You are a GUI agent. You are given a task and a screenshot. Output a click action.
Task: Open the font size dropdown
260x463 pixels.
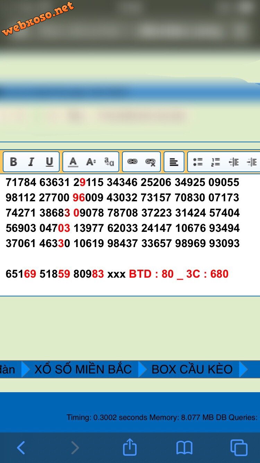coord(91,162)
